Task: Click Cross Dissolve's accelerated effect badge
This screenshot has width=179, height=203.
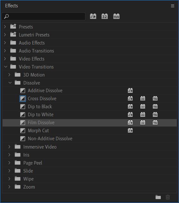Action: point(130,99)
